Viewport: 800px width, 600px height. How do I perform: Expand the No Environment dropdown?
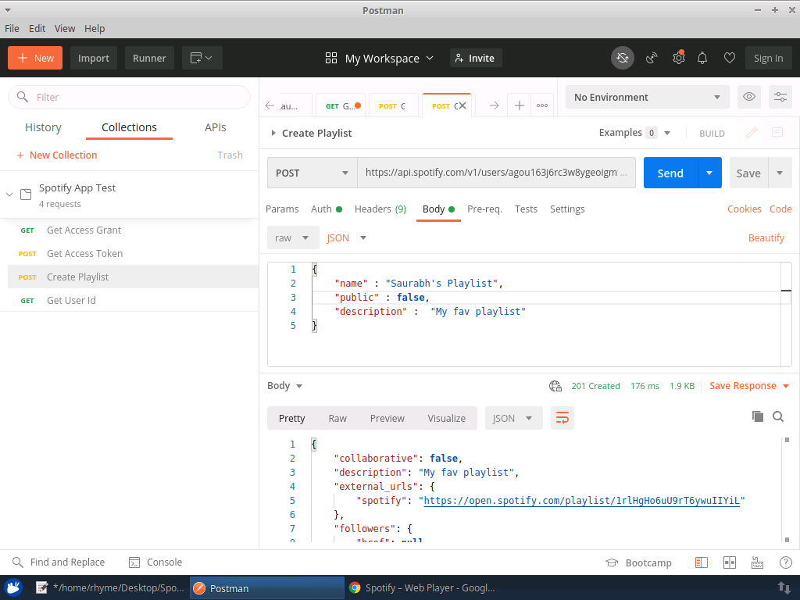coord(646,96)
